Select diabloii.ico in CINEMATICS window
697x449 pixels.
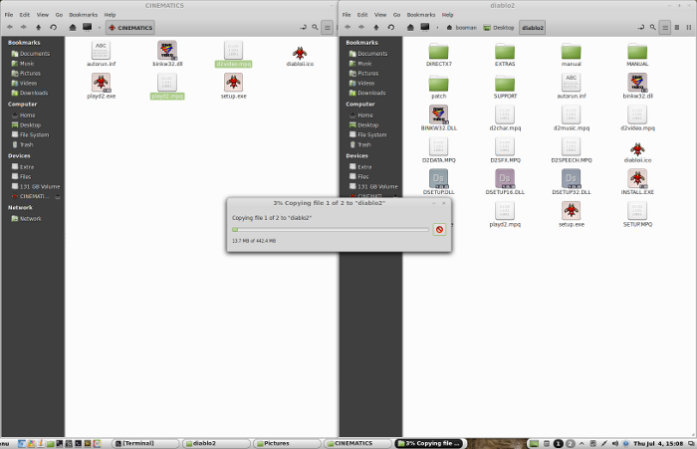point(300,57)
